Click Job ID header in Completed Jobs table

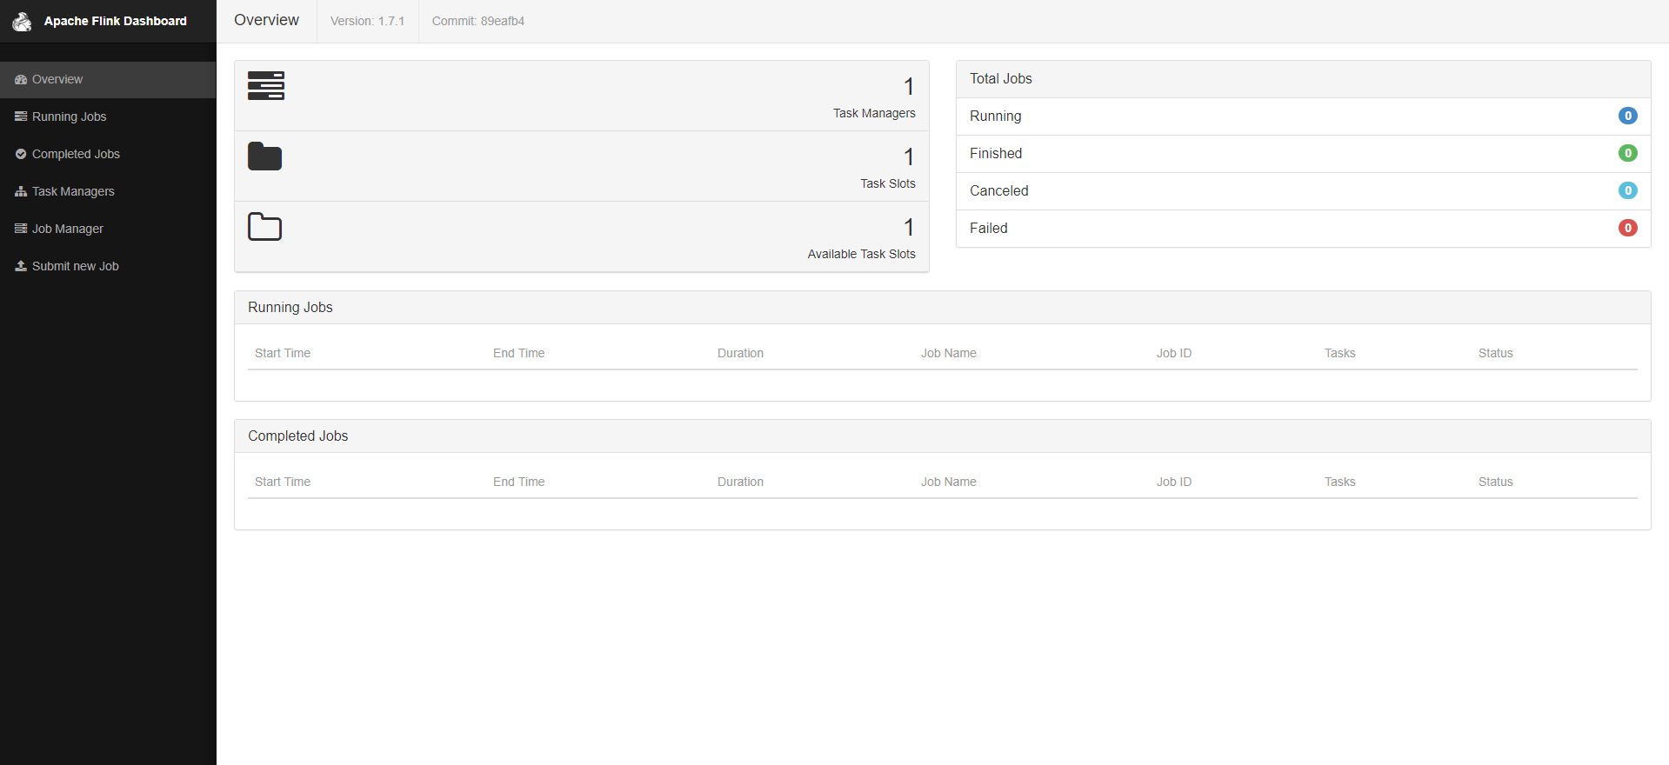point(1173,482)
